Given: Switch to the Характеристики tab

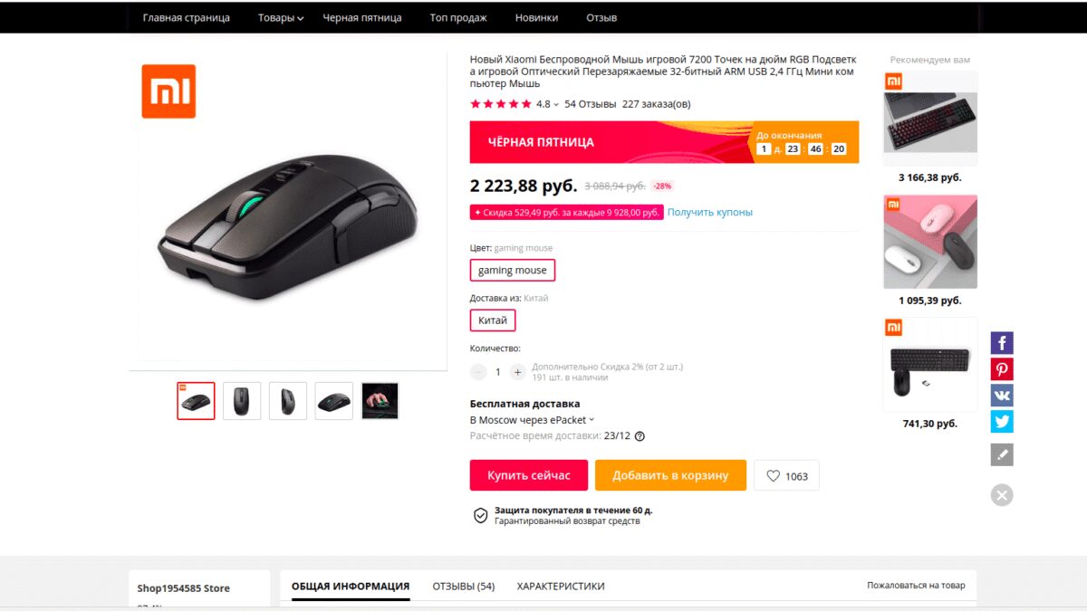Looking at the screenshot, I should pos(560,587).
